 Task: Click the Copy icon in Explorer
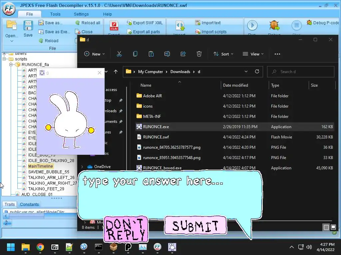(135, 54)
